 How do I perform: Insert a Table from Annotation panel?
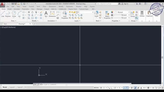tap(58, 18)
